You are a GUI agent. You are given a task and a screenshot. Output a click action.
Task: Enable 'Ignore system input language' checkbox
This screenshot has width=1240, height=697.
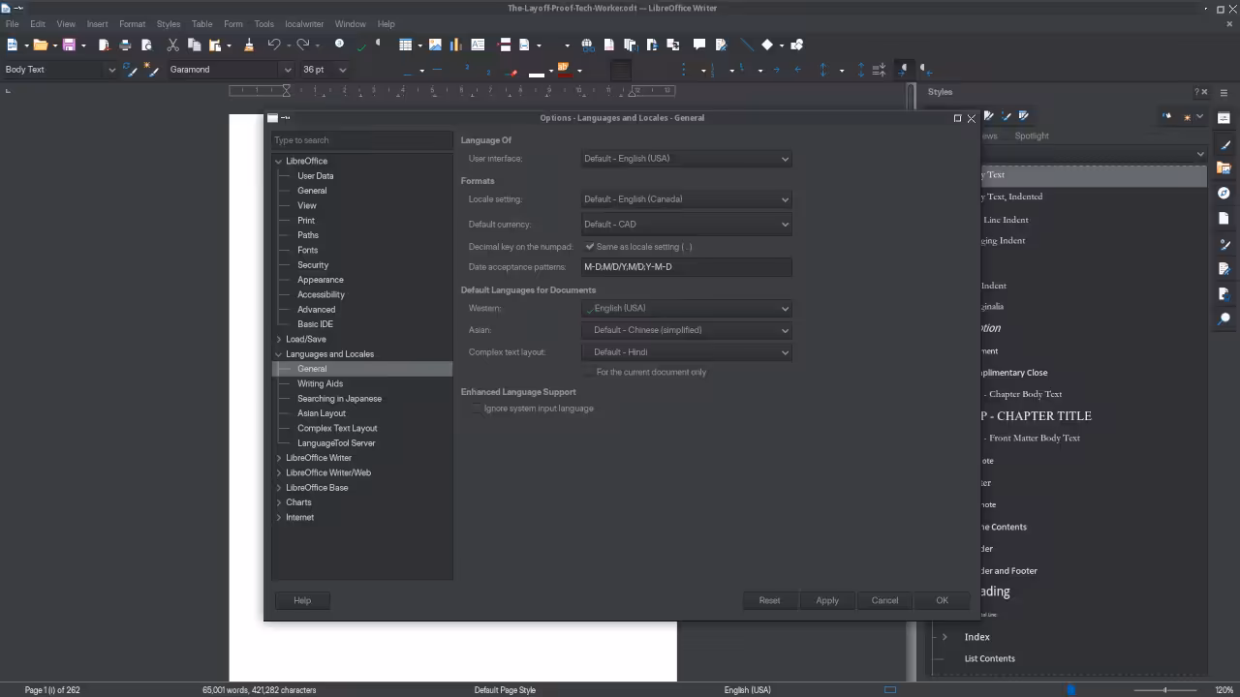476,409
